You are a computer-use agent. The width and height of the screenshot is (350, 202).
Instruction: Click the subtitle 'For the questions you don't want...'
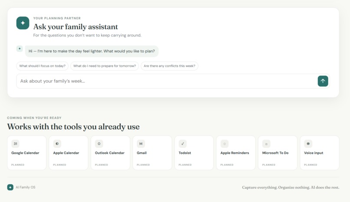pyautogui.click(x=87, y=35)
